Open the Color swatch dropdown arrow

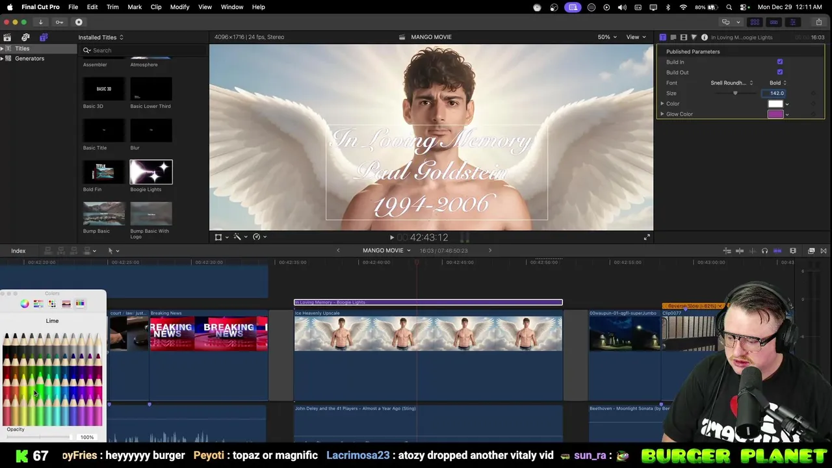787,104
